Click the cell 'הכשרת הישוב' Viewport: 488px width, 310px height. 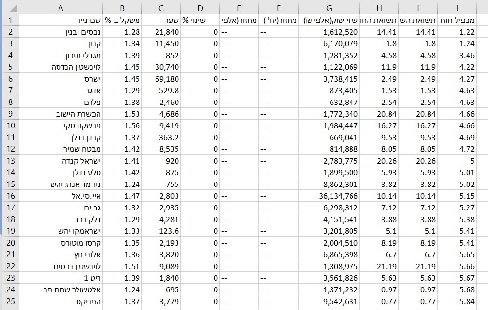coord(60,114)
